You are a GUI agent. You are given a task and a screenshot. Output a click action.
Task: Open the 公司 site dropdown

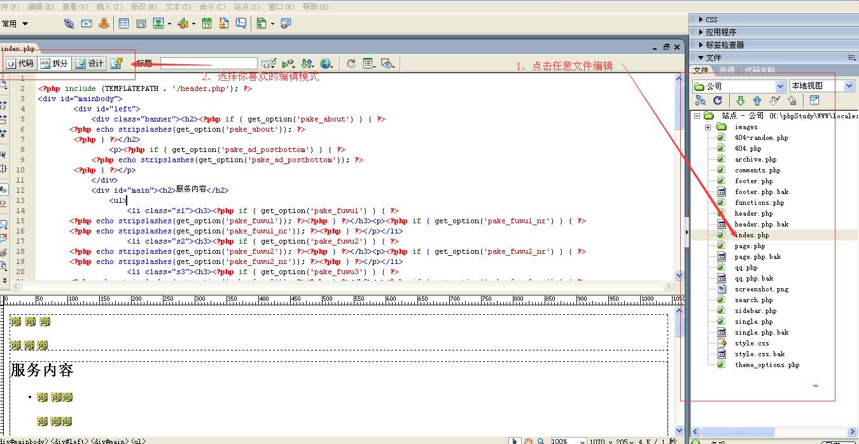[780, 86]
